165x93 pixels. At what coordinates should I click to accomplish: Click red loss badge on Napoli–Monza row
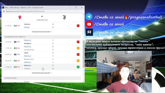78,26
